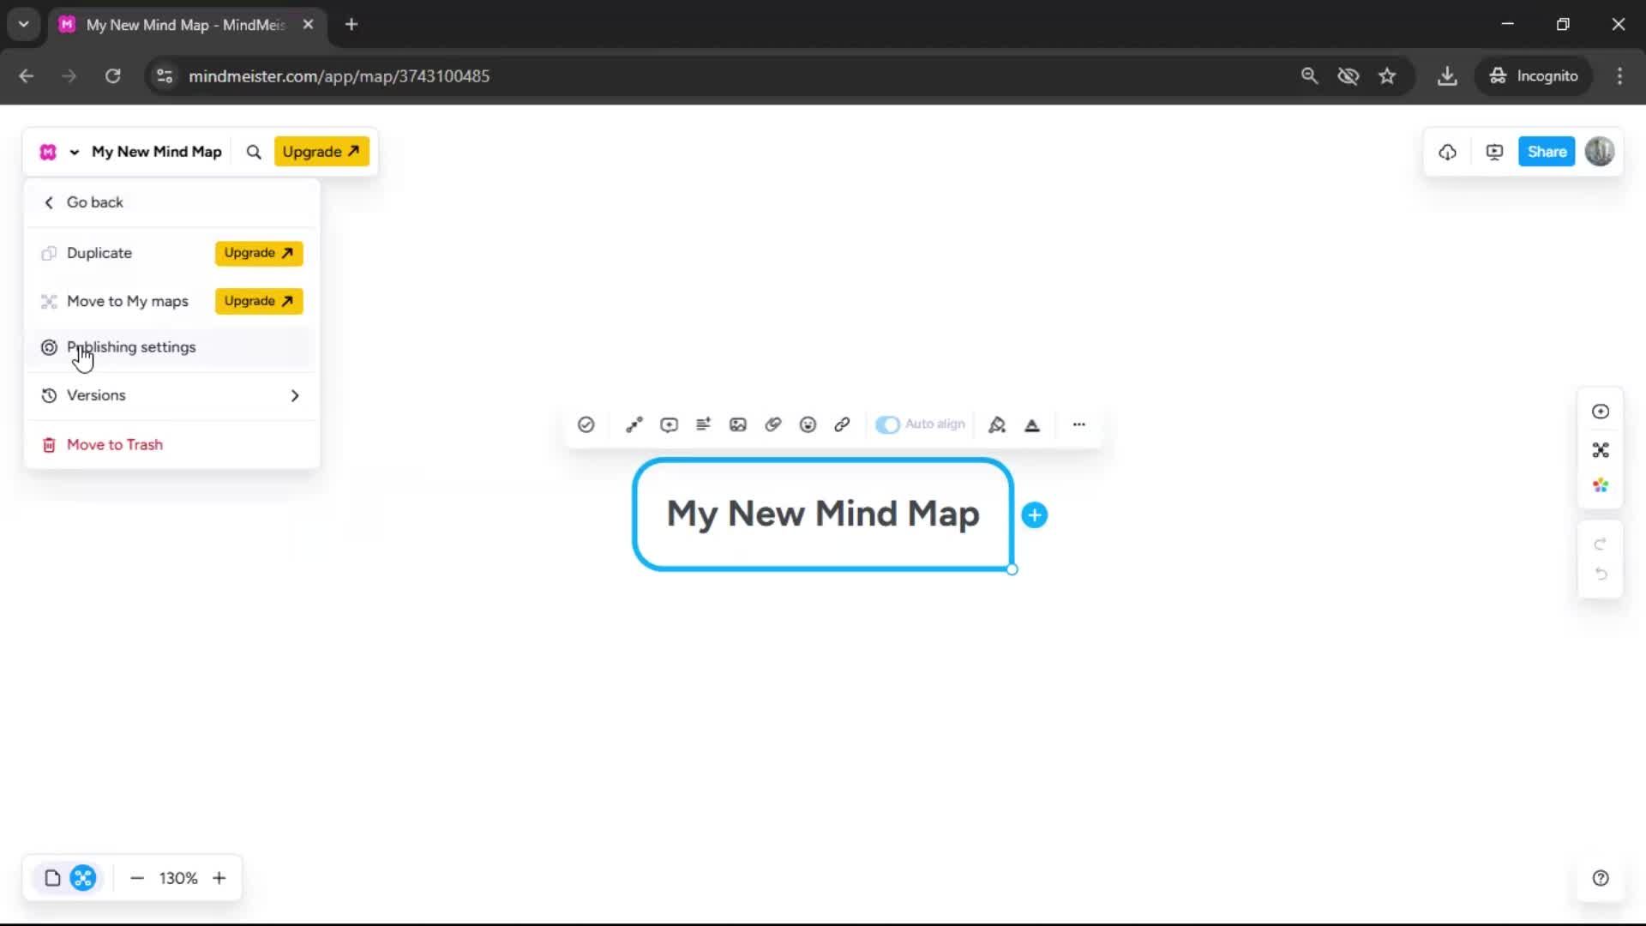Viewport: 1646px width, 926px height.
Task: Zoom out with the minus button
Action: click(x=137, y=878)
